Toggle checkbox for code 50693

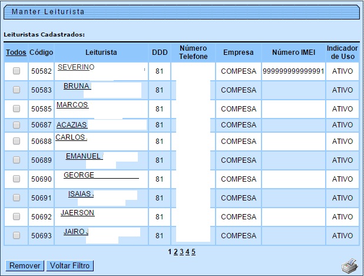(x=16, y=235)
